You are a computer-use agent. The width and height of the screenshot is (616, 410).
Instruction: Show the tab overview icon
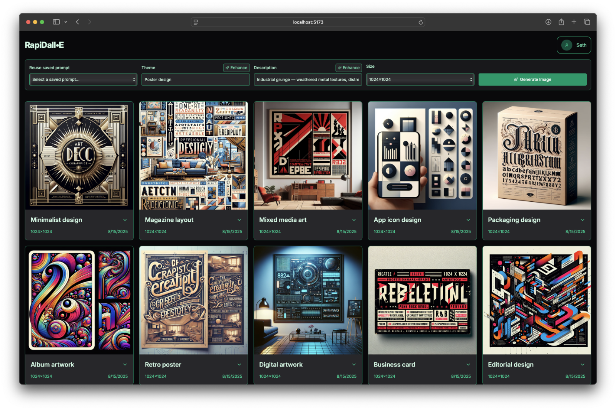tap(587, 22)
